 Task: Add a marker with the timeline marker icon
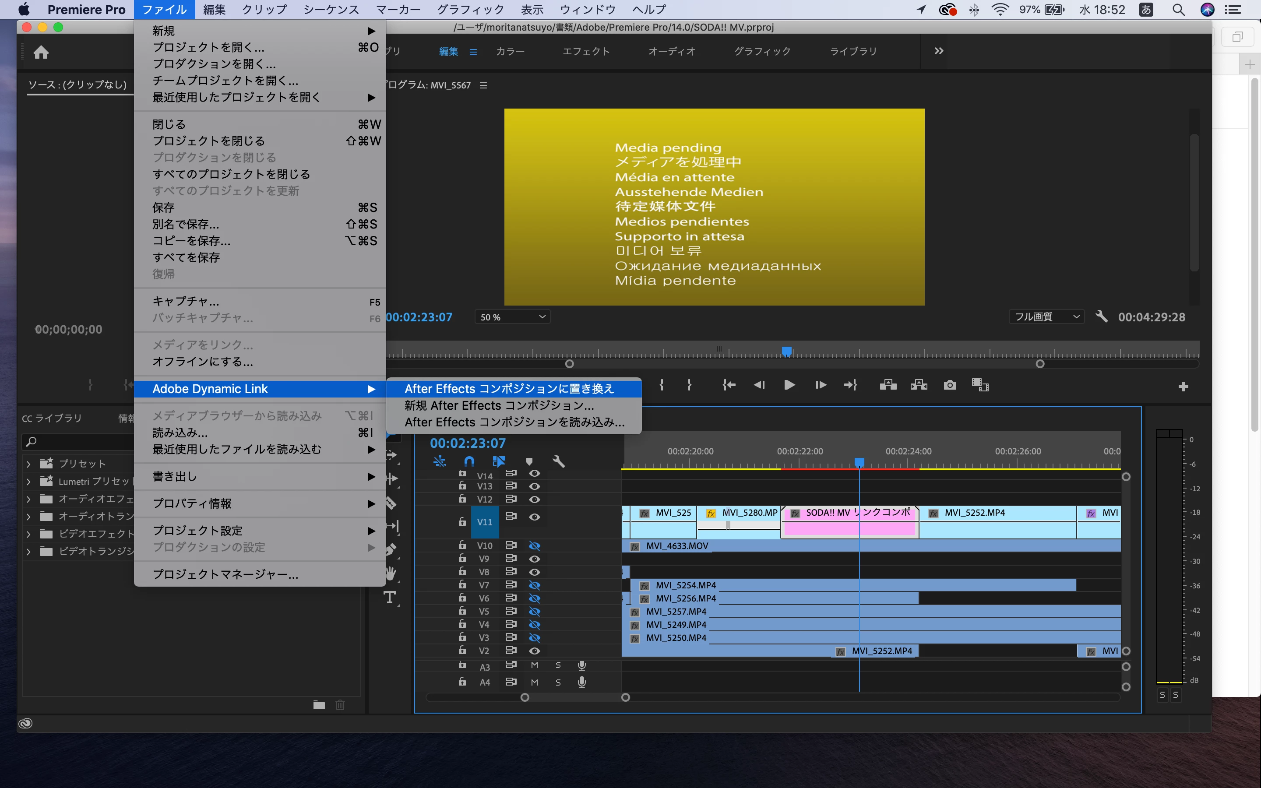pos(529,461)
